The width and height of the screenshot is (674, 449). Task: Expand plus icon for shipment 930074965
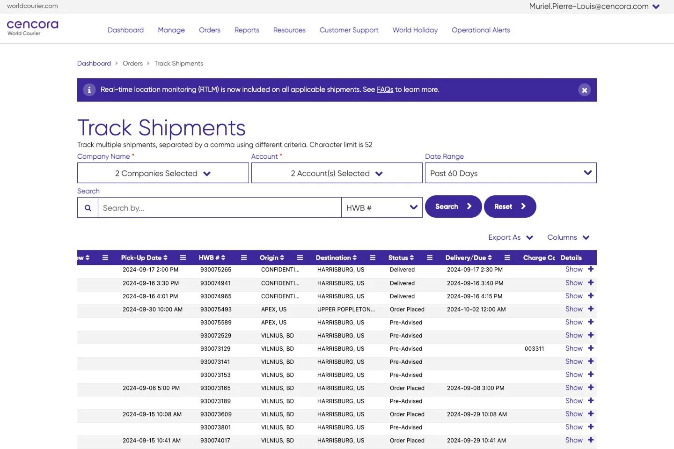click(591, 296)
